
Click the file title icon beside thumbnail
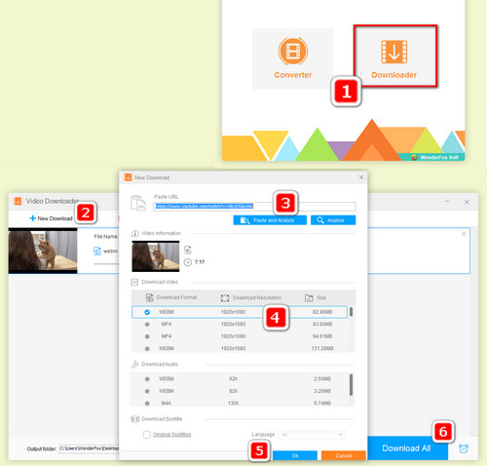coord(188,250)
